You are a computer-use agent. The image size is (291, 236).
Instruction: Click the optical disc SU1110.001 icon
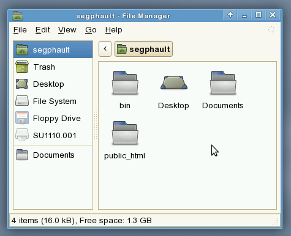tap(22, 135)
